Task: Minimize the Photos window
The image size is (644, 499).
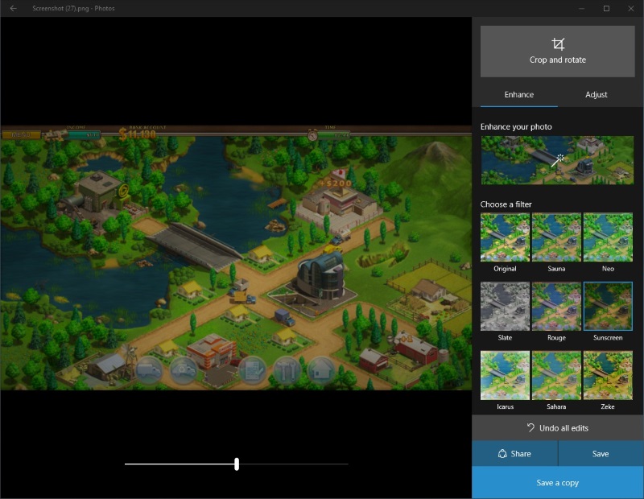Action: [x=581, y=8]
